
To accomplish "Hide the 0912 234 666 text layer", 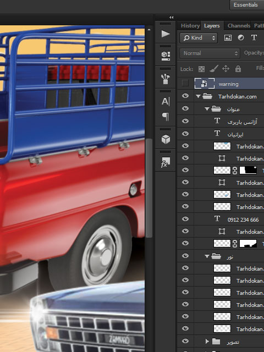I will 185,219.
